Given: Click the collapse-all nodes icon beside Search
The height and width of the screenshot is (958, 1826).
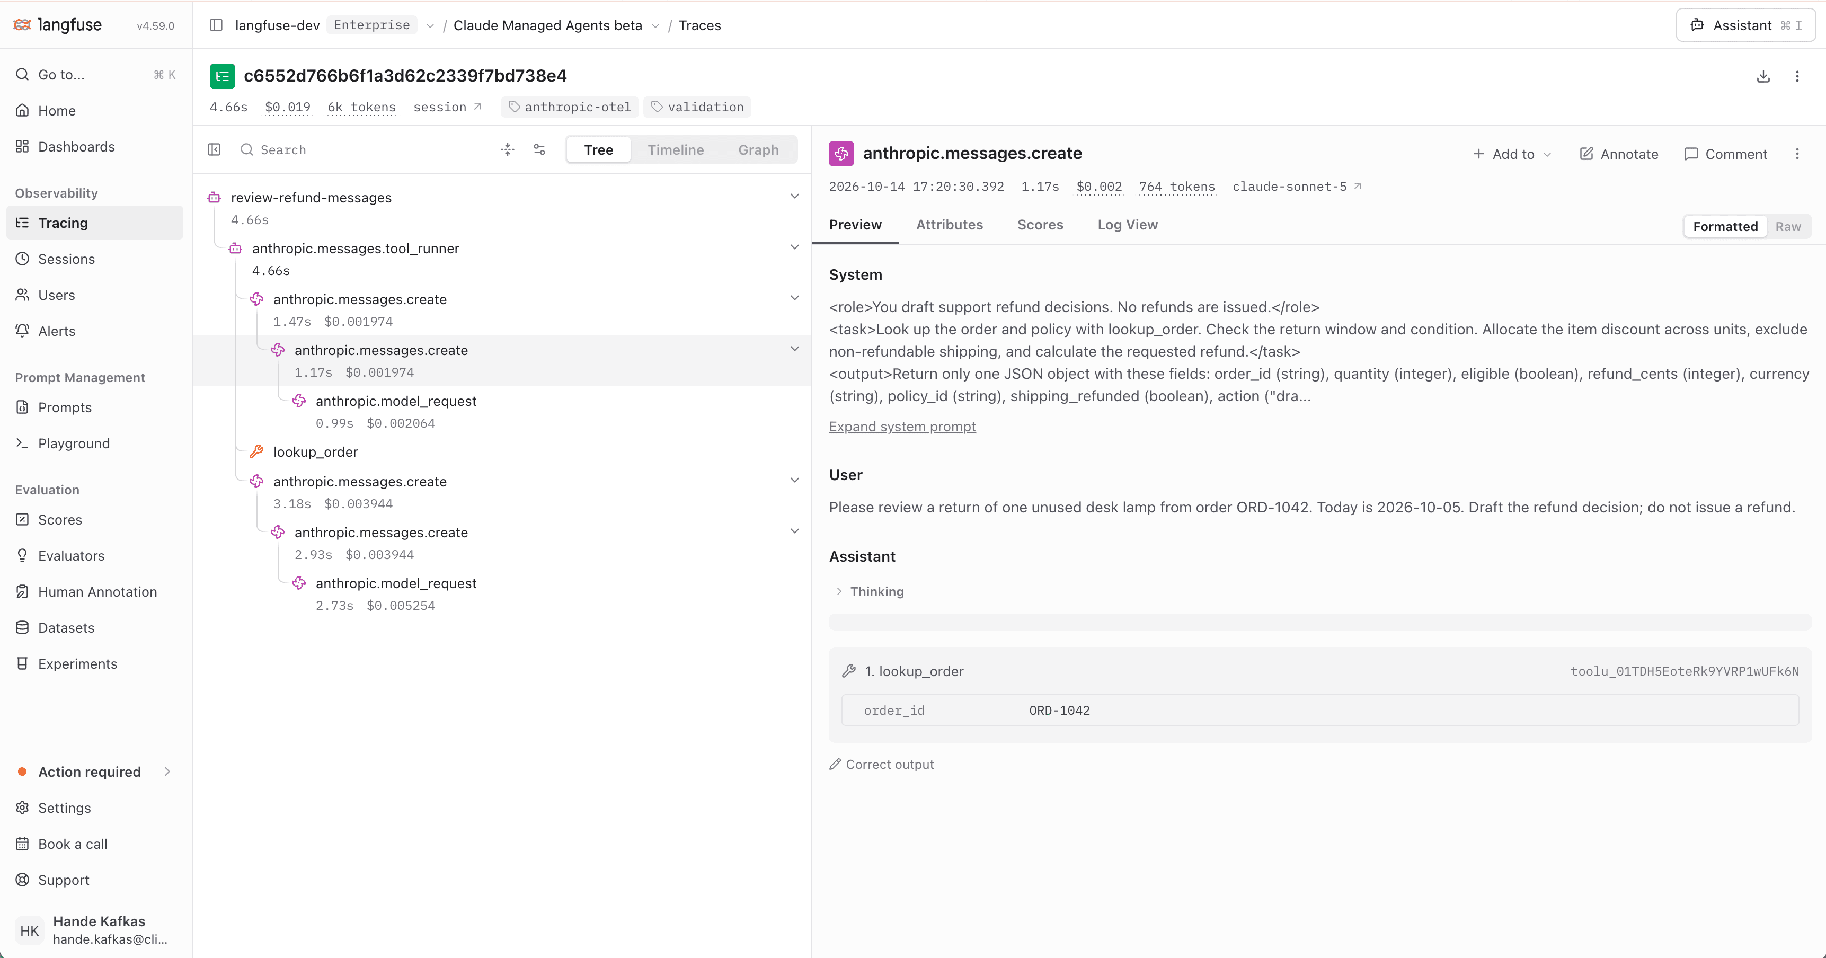Looking at the screenshot, I should tap(508, 149).
